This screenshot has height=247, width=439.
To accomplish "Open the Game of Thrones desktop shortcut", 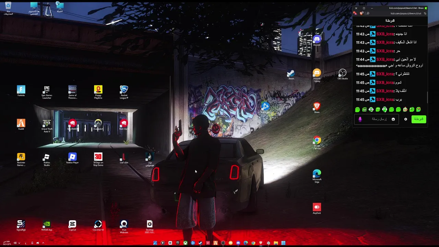I will [x=72, y=92].
